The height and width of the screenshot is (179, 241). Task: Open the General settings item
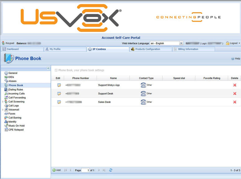(x=13, y=73)
